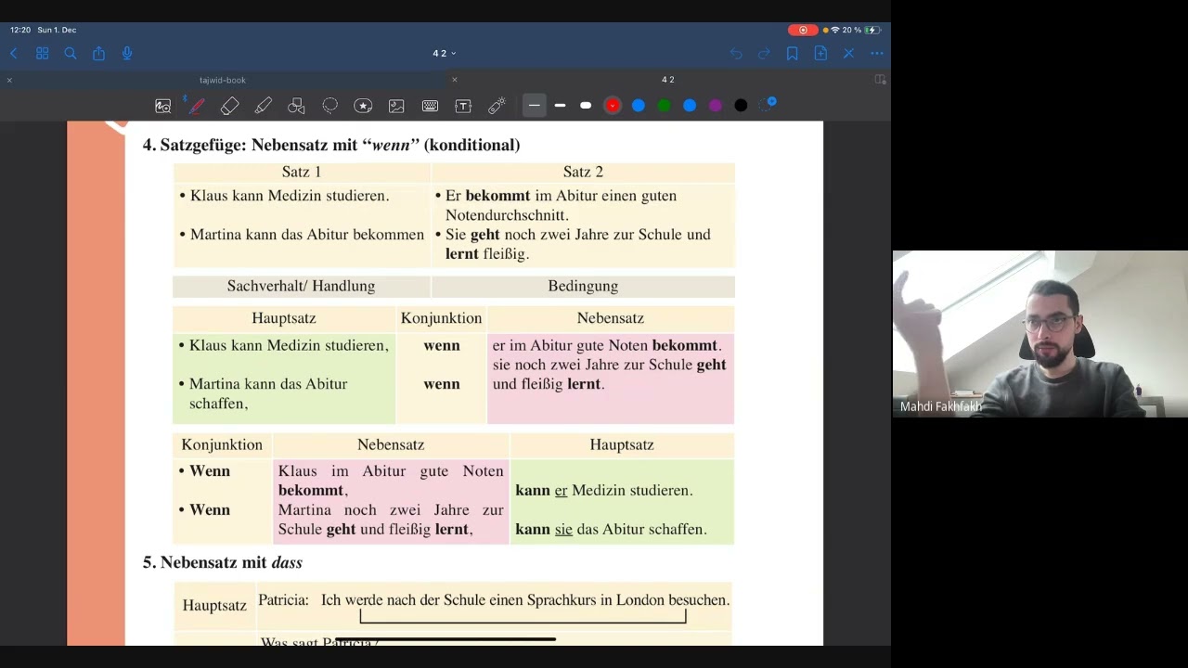Pick the red pen color
The height and width of the screenshot is (668, 1188).
click(x=613, y=106)
